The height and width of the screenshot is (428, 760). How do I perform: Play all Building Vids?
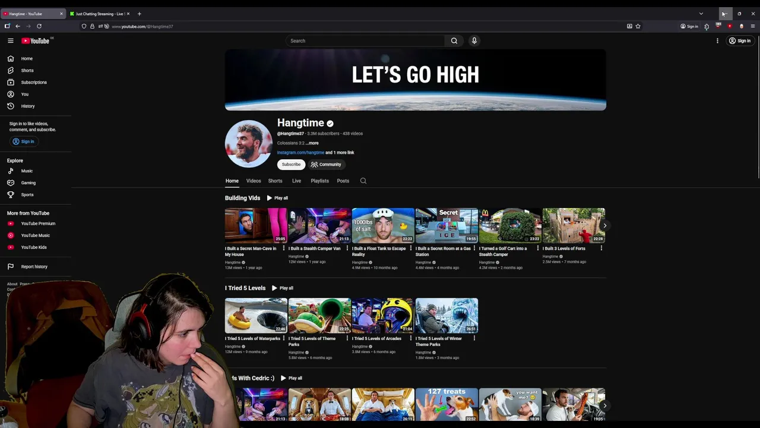[x=277, y=198]
